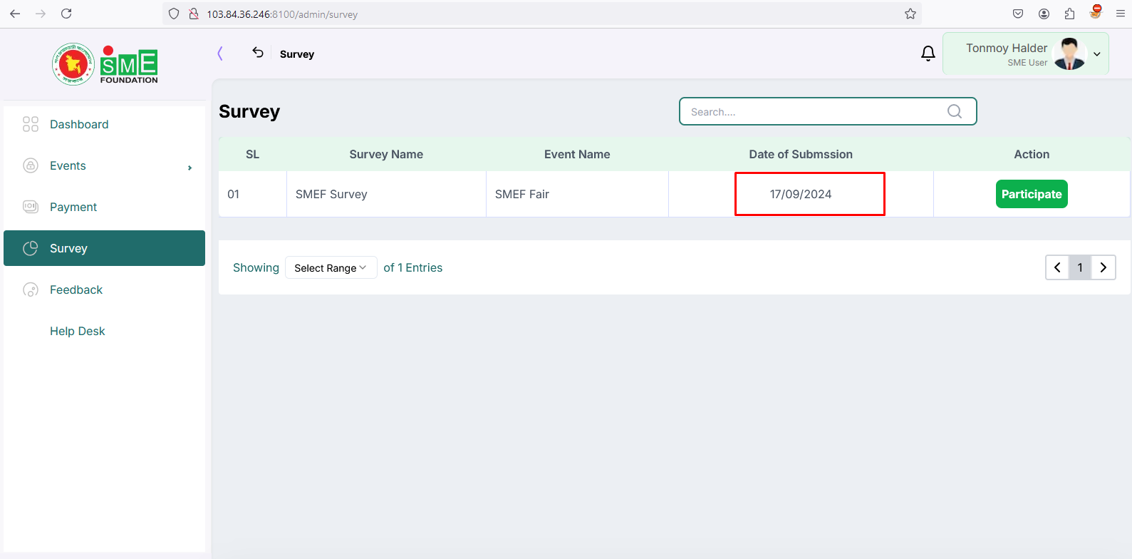Click the SMEF Fair cell

(x=577, y=194)
